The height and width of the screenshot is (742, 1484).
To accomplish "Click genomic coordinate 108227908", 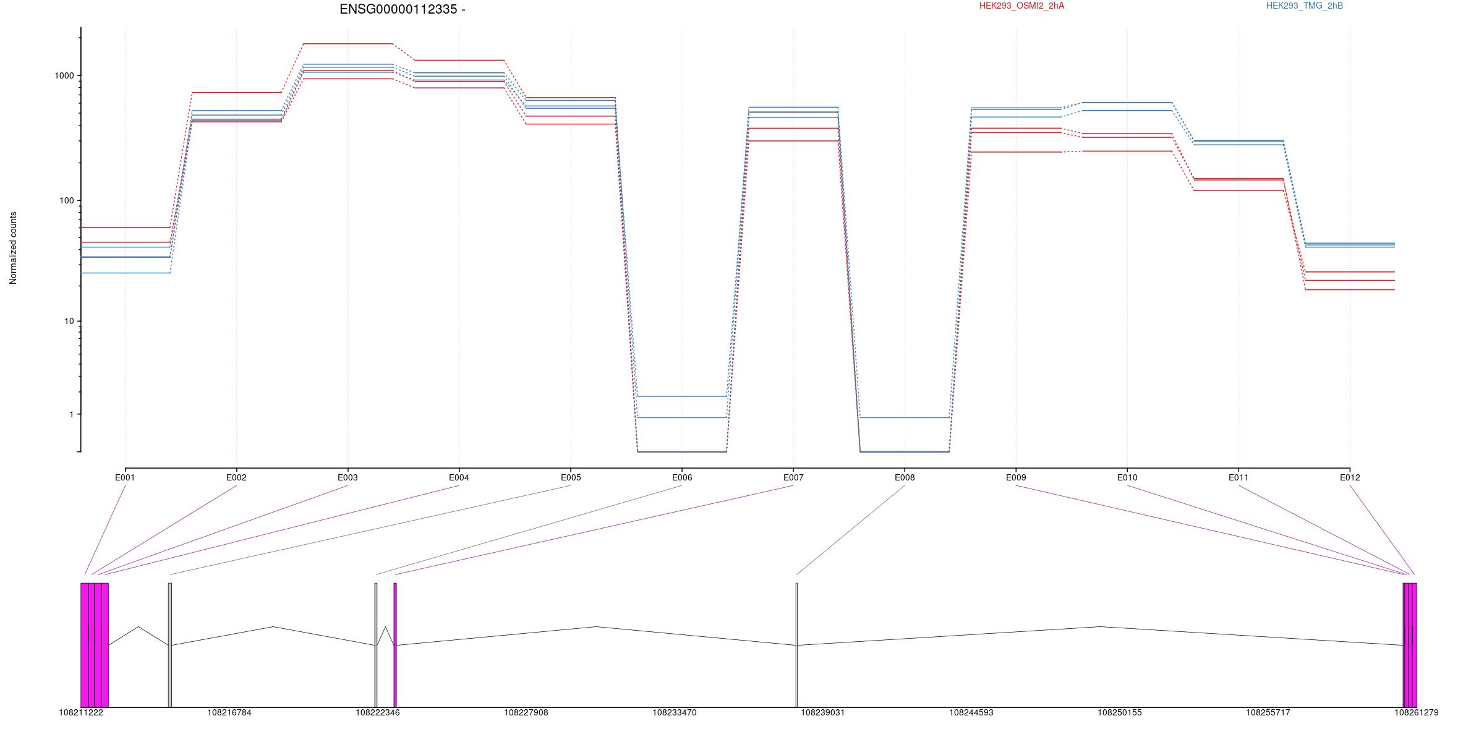I will pos(526,713).
